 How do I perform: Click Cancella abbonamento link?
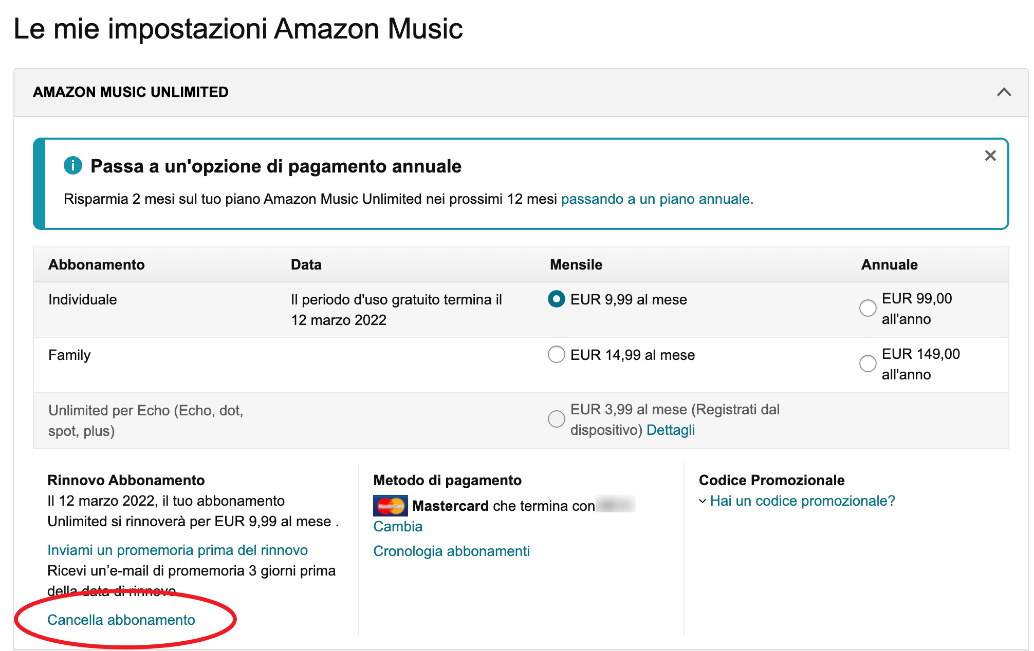click(x=121, y=620)
